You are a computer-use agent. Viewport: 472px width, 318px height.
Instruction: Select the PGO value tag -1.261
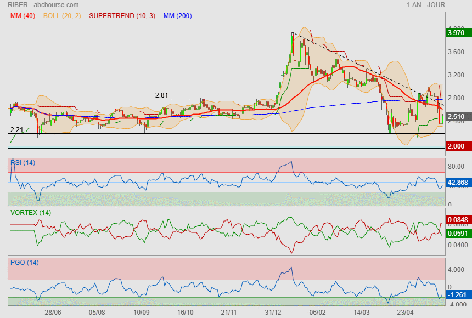(x=457, y=295)
